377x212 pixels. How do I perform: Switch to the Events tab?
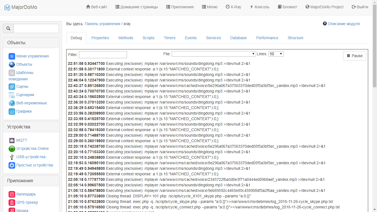(191, 38)
